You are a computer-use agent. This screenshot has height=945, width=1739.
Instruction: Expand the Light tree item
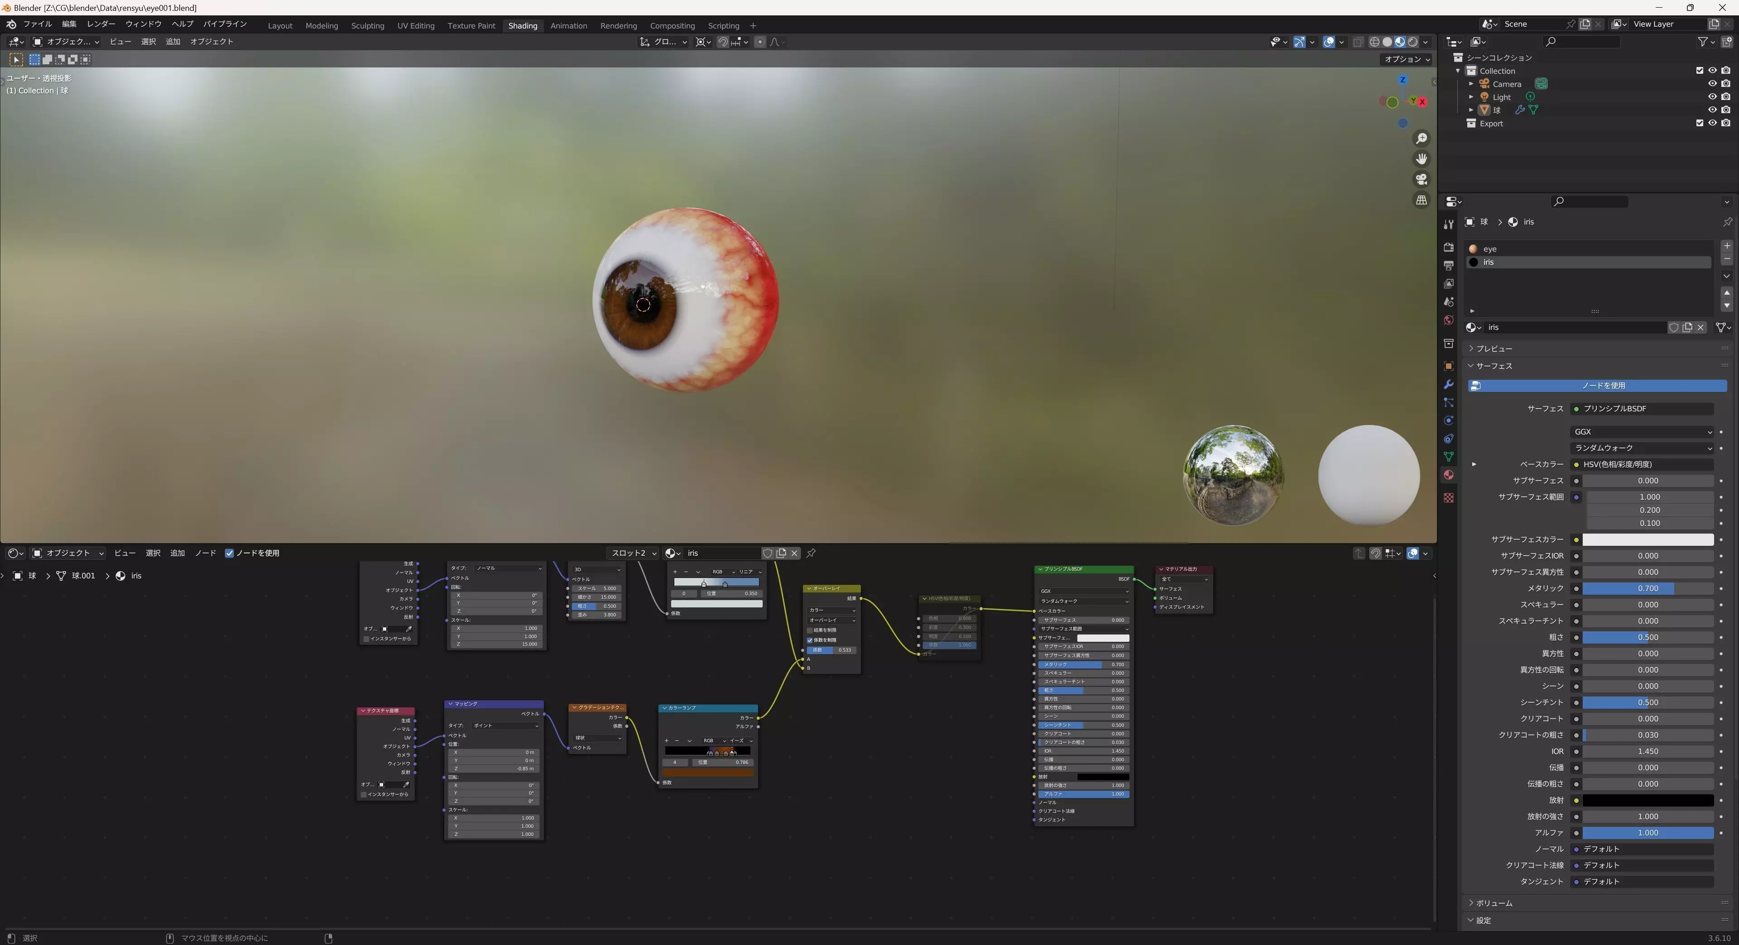(1471, 96)
